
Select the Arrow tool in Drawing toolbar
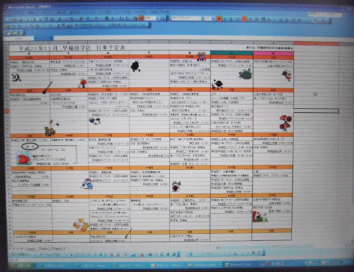71,255
